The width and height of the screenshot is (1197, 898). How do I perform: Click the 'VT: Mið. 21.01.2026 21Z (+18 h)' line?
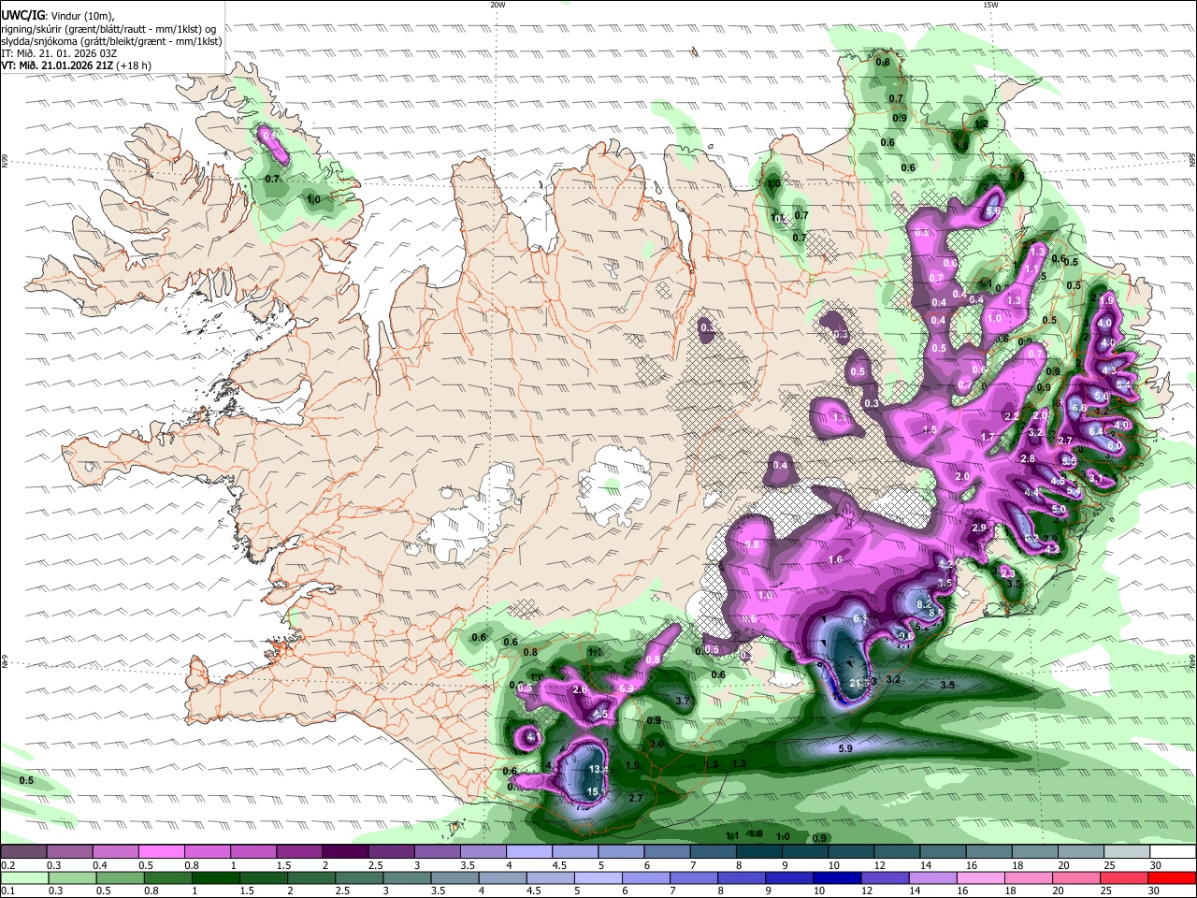76,65
